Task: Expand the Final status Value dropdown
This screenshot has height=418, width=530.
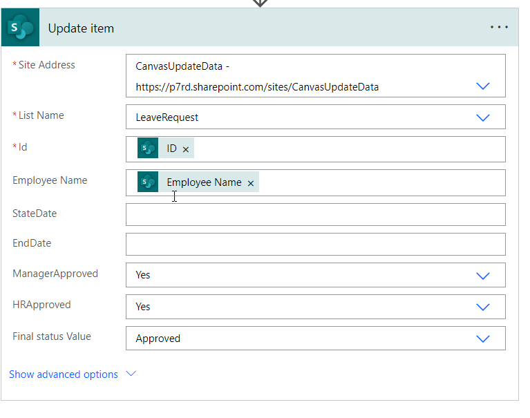Action: [x=483, y=339]
